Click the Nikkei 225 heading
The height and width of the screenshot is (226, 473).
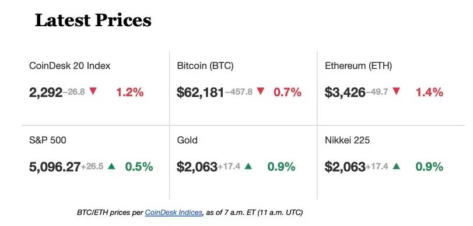[347, 140]
